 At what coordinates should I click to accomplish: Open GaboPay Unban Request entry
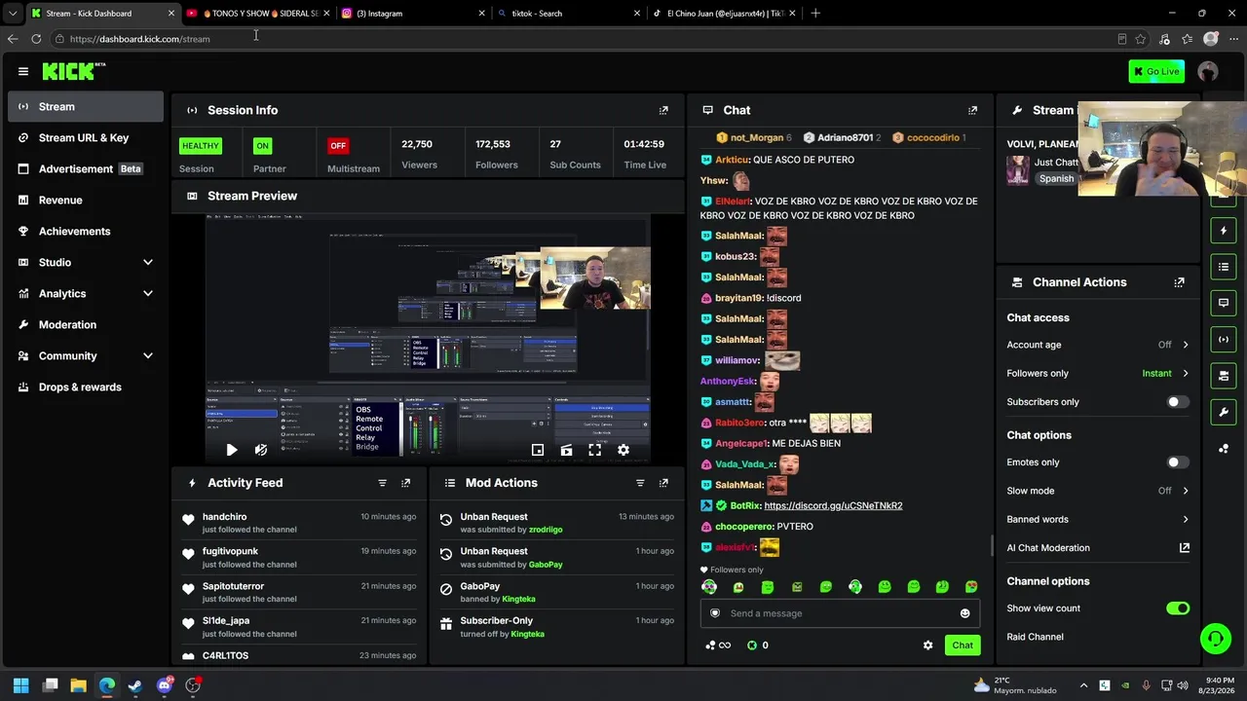(x=556, y=558)
